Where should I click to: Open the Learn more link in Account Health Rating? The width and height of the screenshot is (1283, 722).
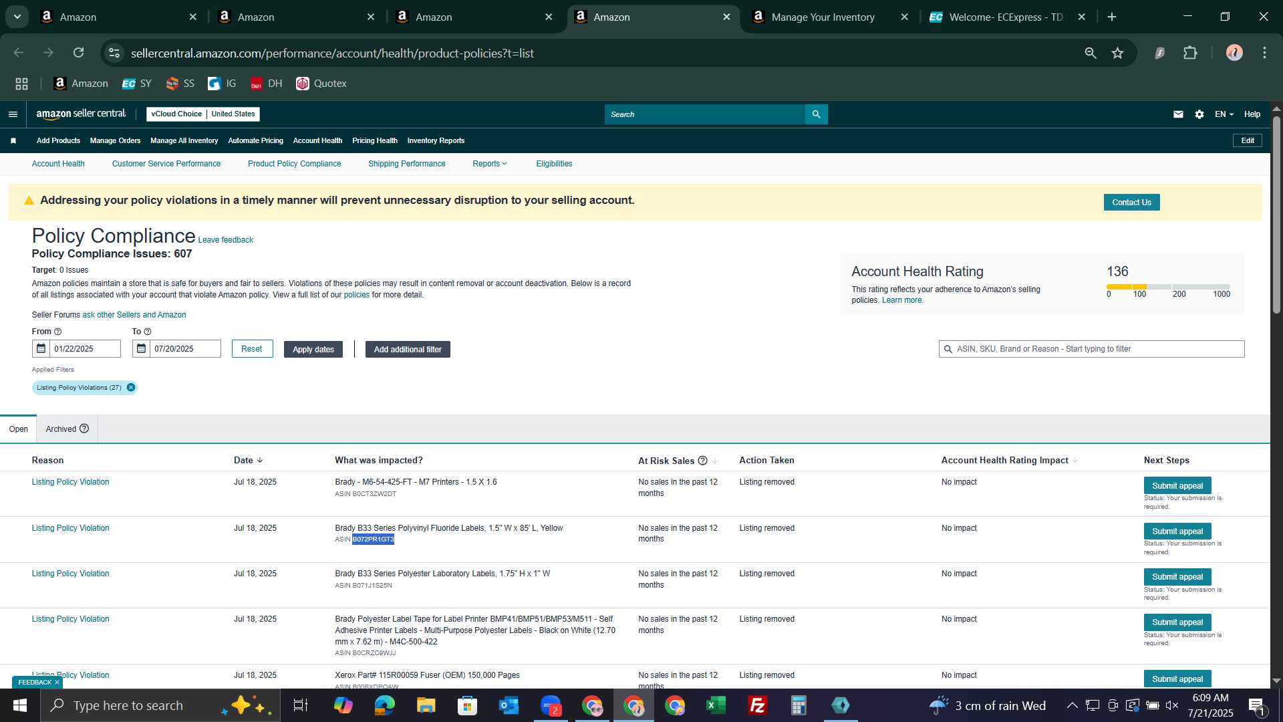click(902, 300)
